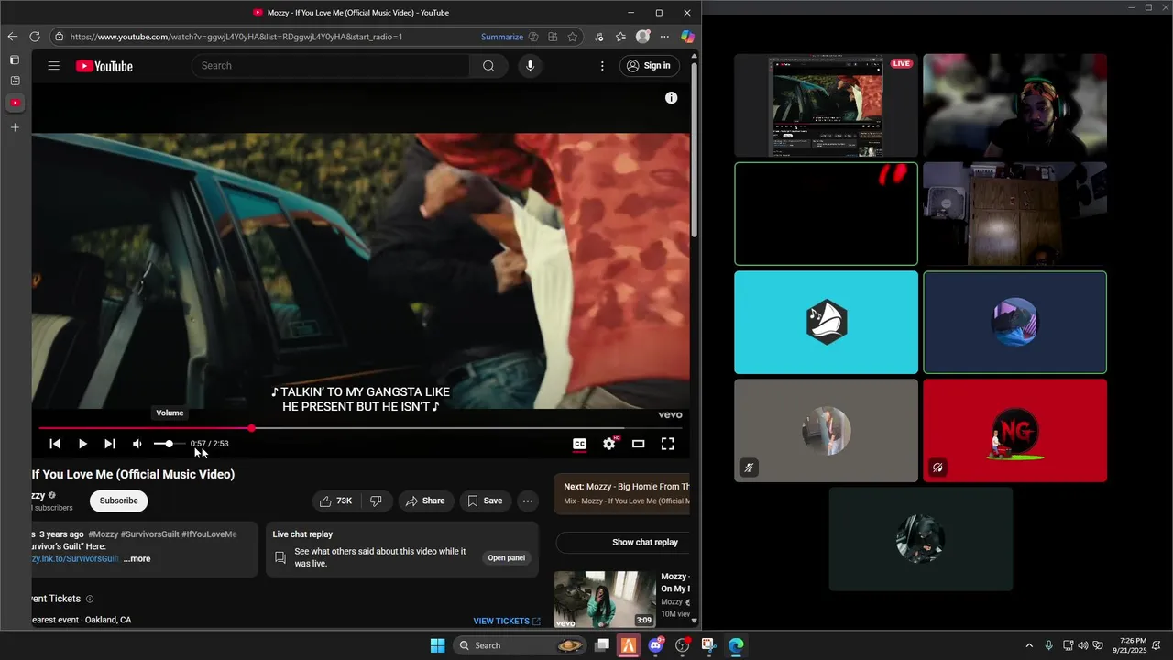Image resolution: width=1173 pixels, height=660 pixels.
Task: Click the system tray volume icon
Action: [x=1083, y=645]
